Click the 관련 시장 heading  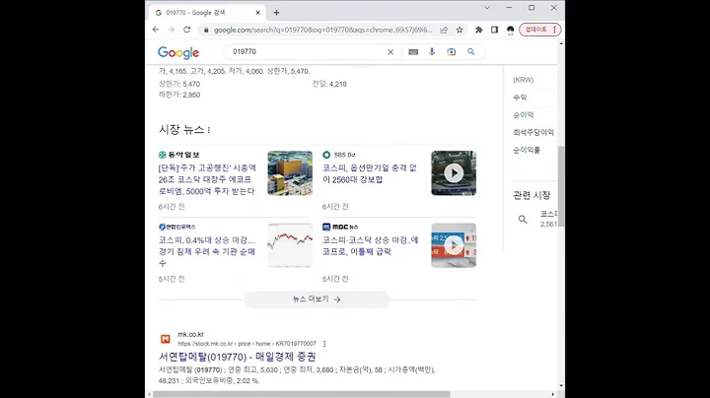(532, 195)
